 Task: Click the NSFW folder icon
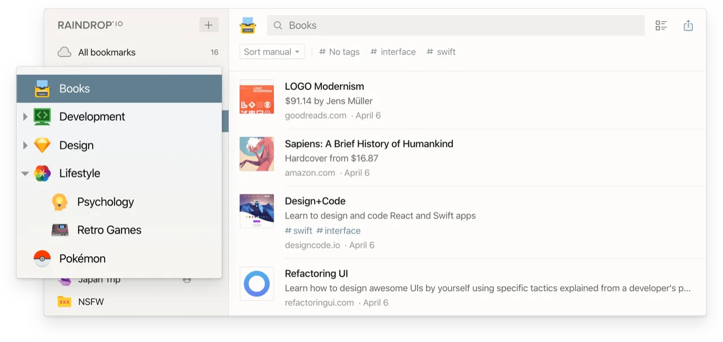64,301
